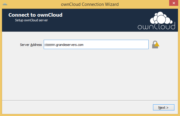Click the blurred subdomain in the address field
This screenshot has width=180, height=116.
(50, 45)
